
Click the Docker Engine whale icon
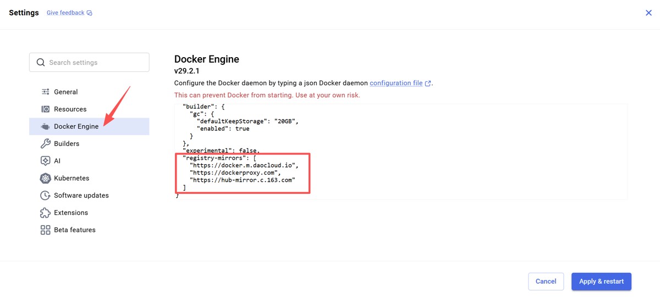click(x=45, y=126)
